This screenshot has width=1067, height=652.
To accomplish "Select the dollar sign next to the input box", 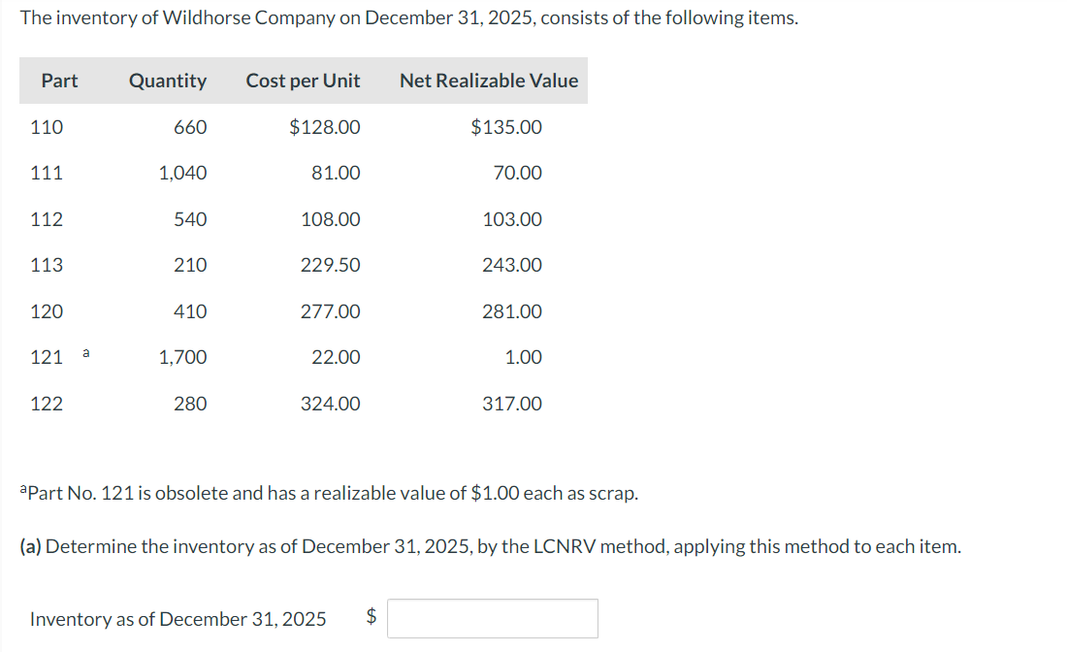I will click(372, 617).
